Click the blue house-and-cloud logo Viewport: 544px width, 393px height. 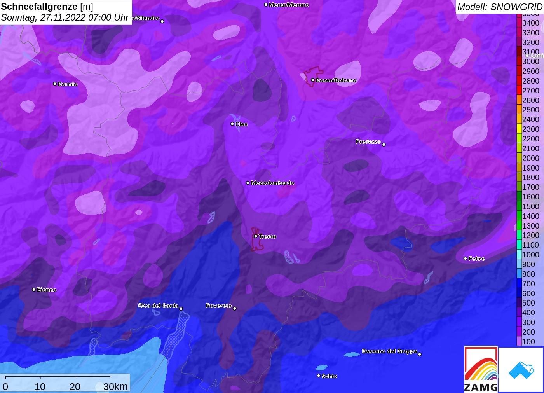(x=521, y=370)
